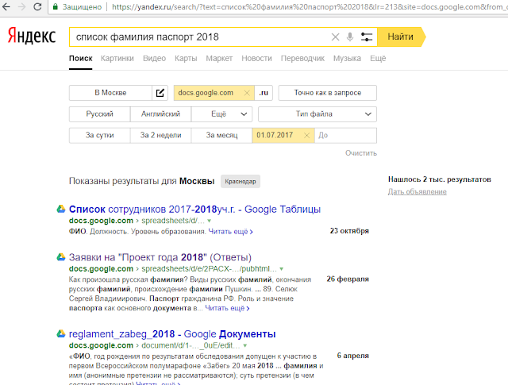Select the За сутки time filter
Screen dimensions: 508x385
click(x=99, y=136)
